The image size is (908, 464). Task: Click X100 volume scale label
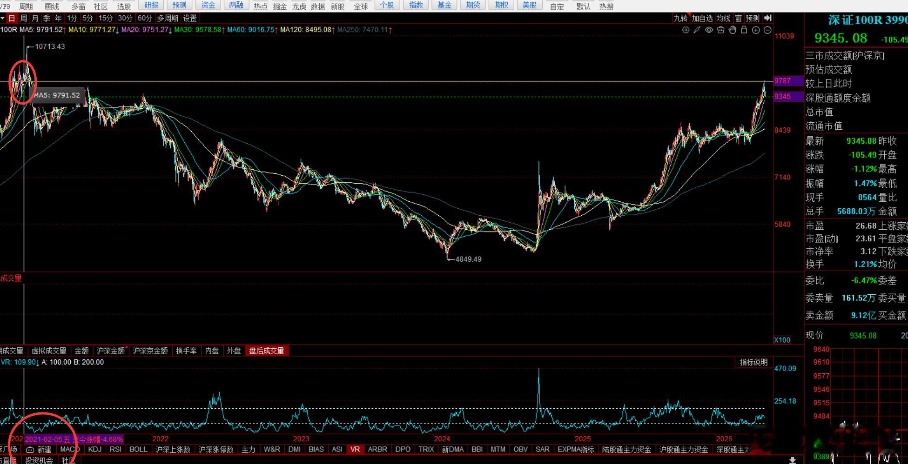pos(782,340)
